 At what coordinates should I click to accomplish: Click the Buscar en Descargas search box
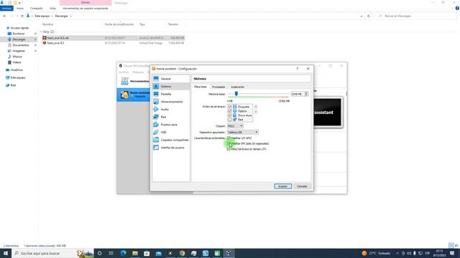point(417,16)
